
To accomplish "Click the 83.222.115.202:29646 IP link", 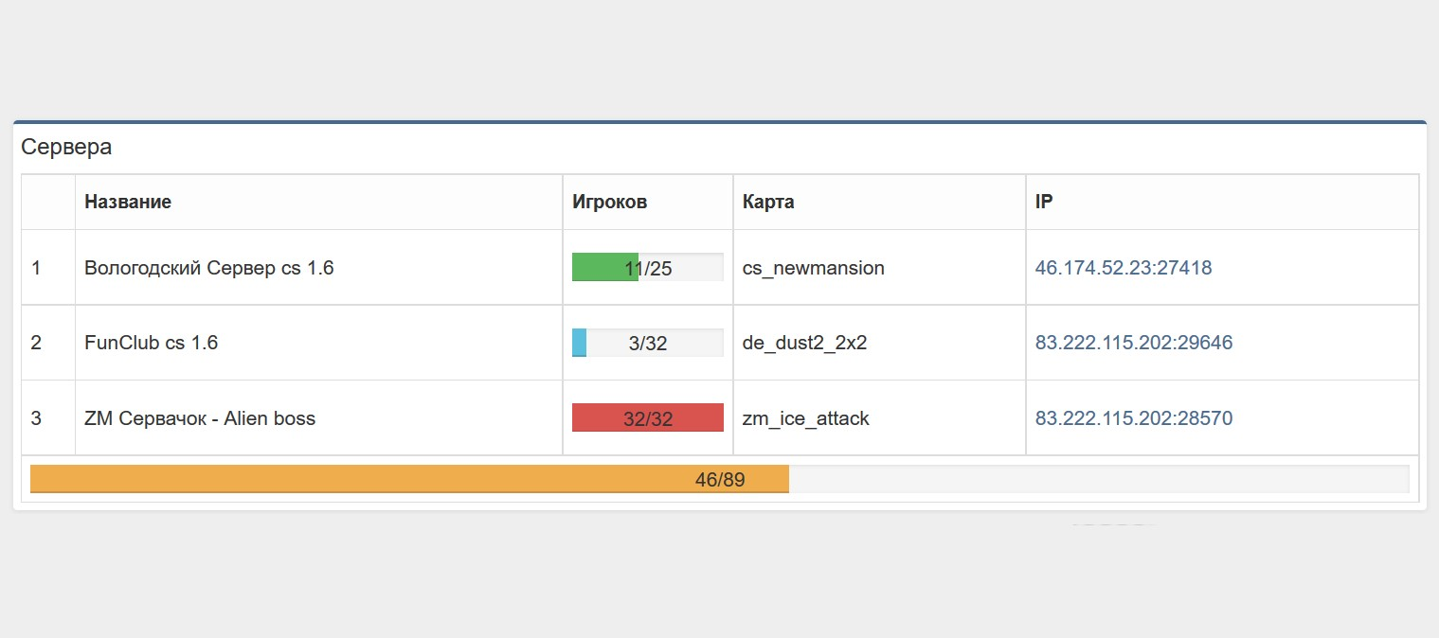I will (x=1133, y=343).
